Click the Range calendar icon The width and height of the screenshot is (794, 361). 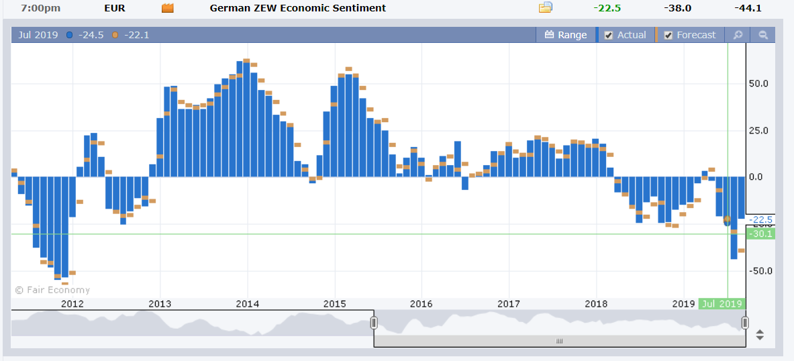pos(550,35)
